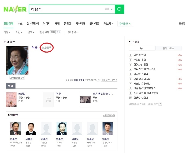This screenshot has width=185, height=153.
Task: Open the on-screen keyboard icon in search box
Action: 107,9
